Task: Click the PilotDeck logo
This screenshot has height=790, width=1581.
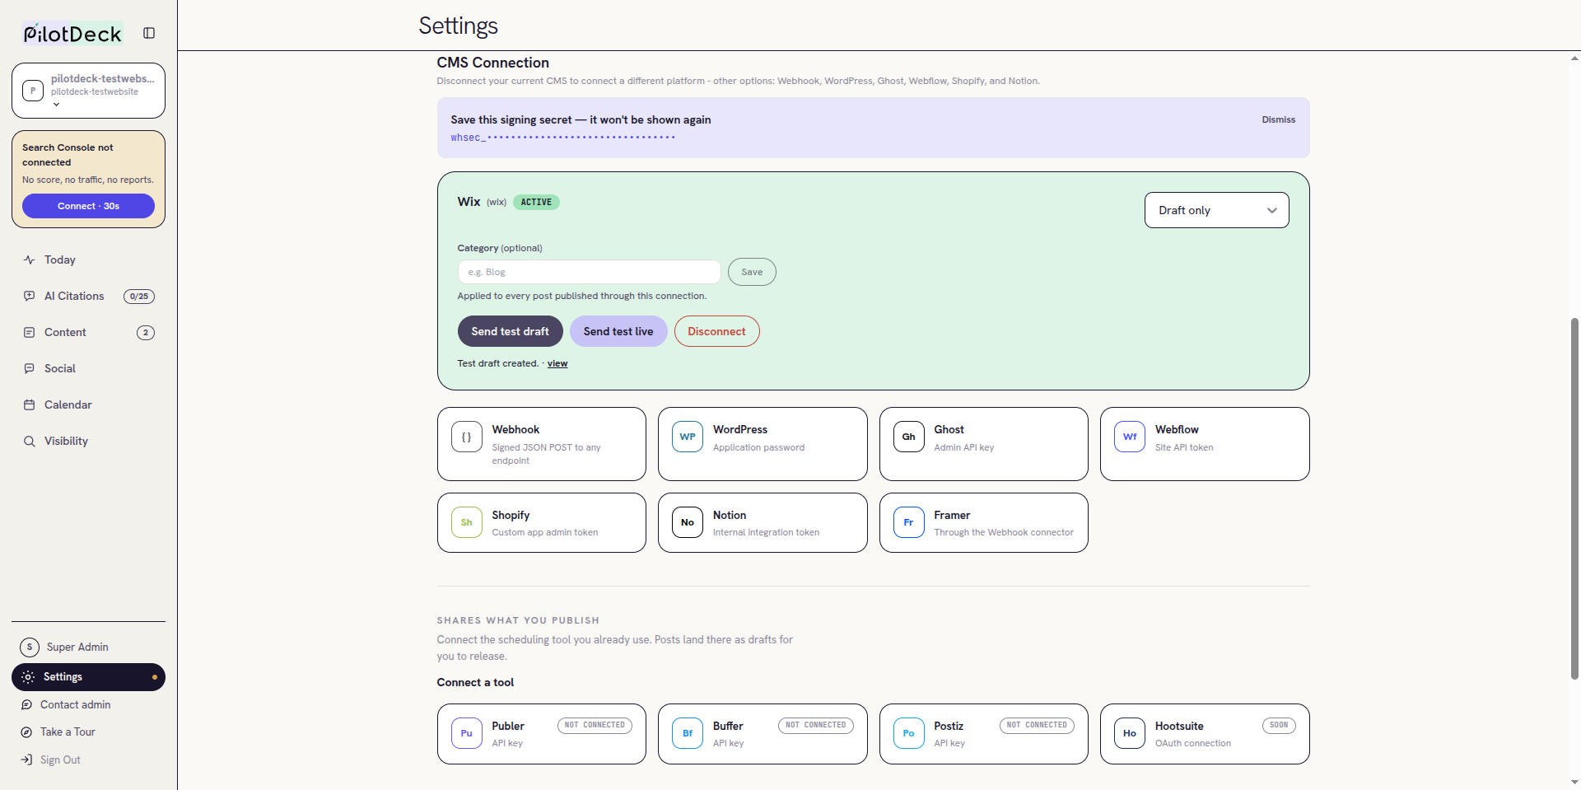Action: tap(72, 33)
